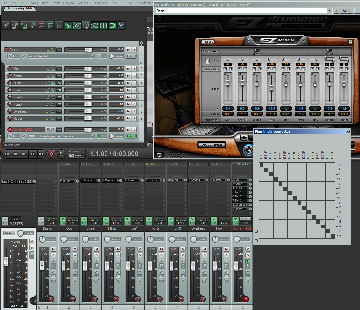
Task: Click the phase invert icon on Drums track
Action: pyautogui.click(x=24, y=56)
